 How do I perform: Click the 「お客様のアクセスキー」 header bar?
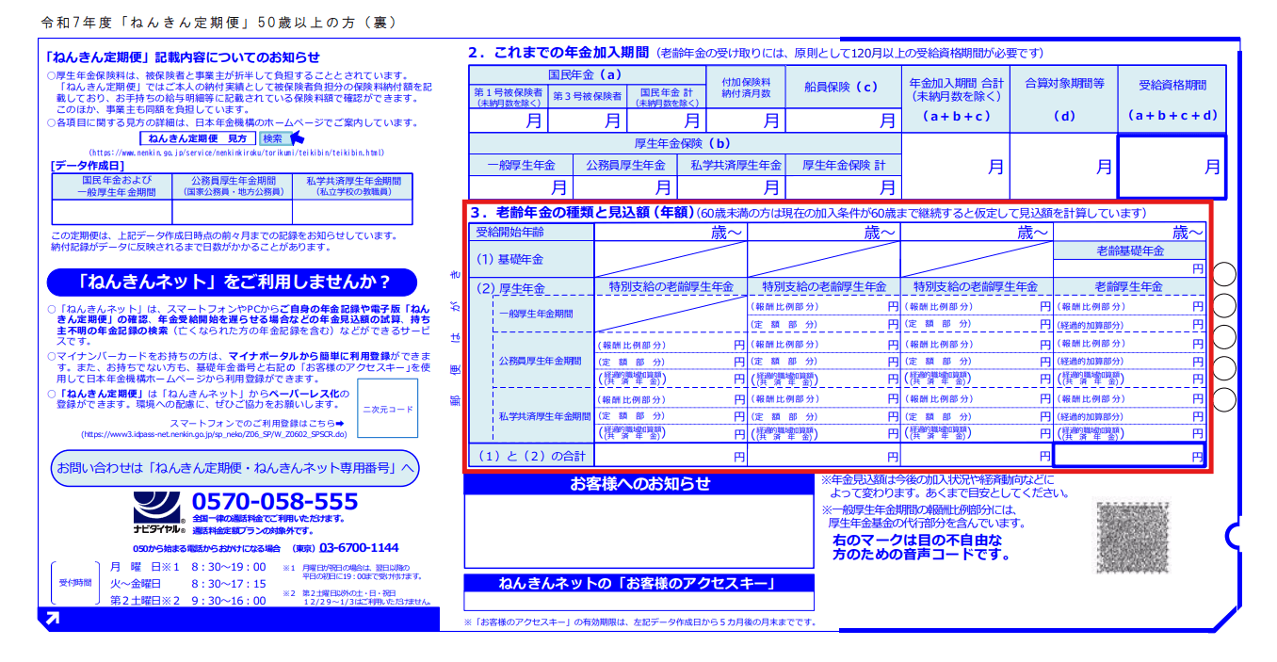tap(639, 583)
